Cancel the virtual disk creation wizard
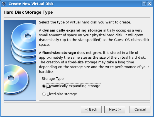Screen dimensions: 154x117 point(140,109)
